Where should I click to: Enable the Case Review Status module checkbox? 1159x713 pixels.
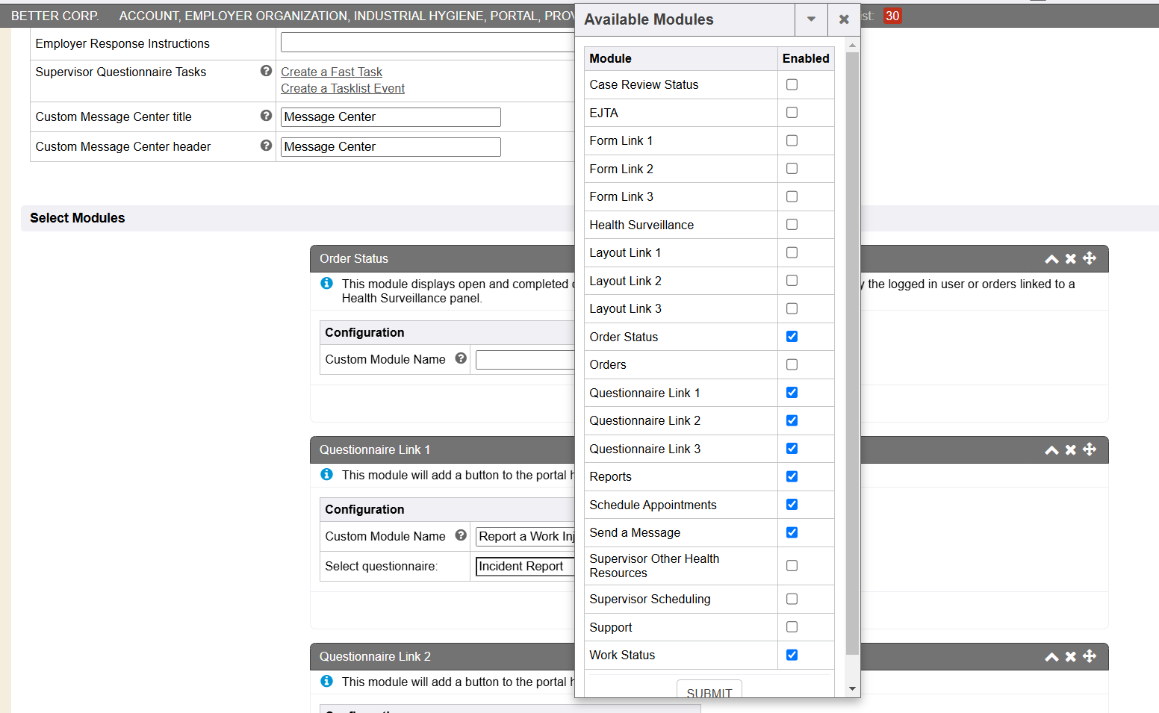tap(792, 84)
